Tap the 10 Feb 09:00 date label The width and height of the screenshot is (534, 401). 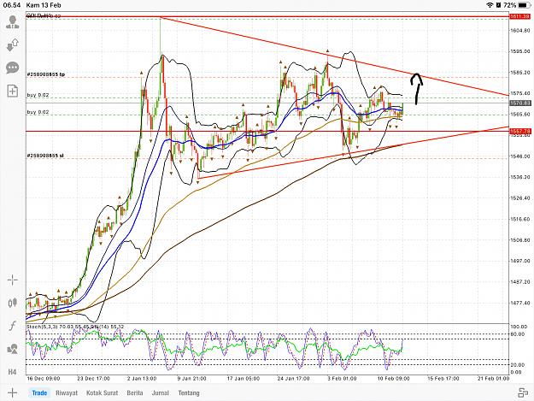[393, 379]
